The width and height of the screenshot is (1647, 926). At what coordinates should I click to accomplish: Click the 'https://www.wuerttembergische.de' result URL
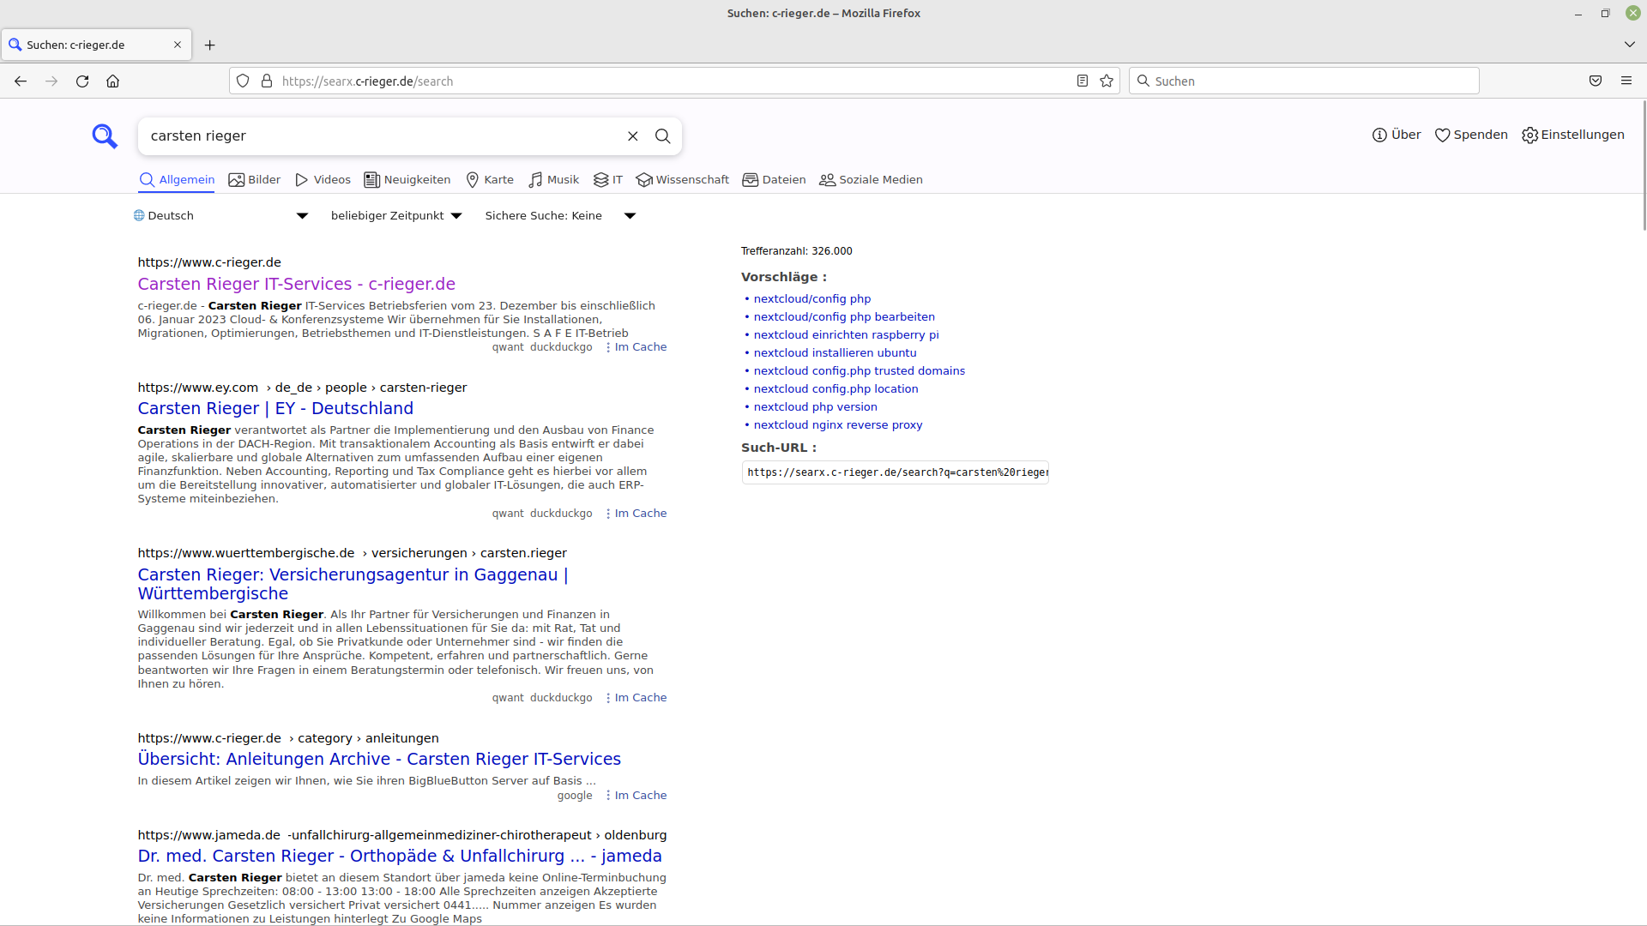[x=352, y=553]
